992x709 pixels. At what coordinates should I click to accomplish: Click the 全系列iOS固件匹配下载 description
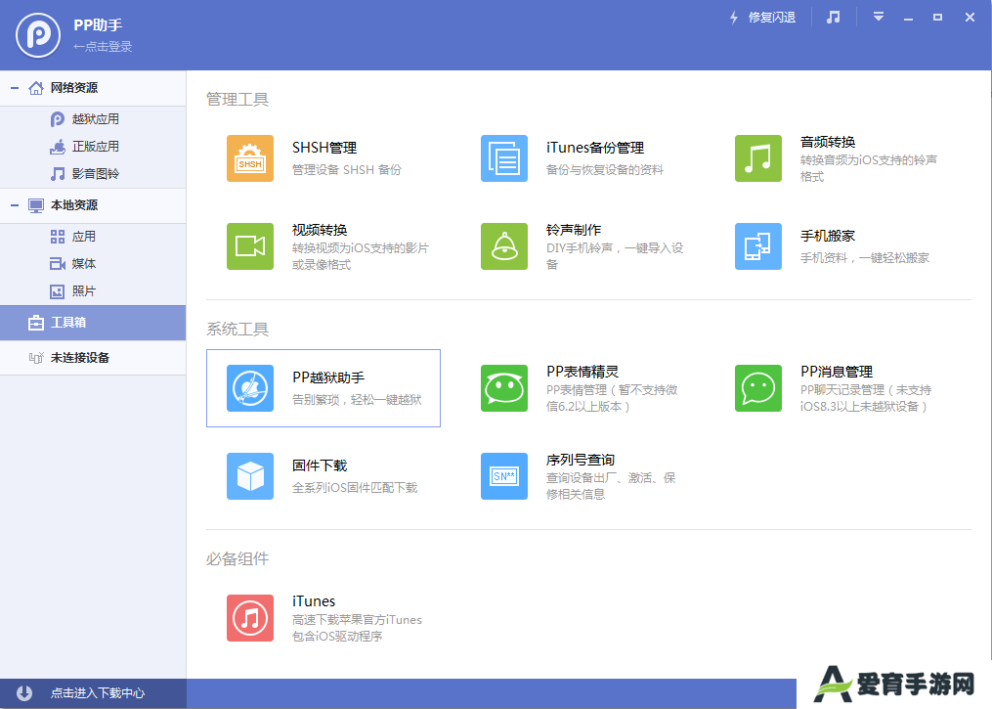(x=355, y=487)
